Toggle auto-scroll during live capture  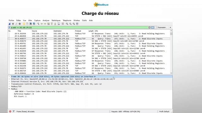click(58, 24)
